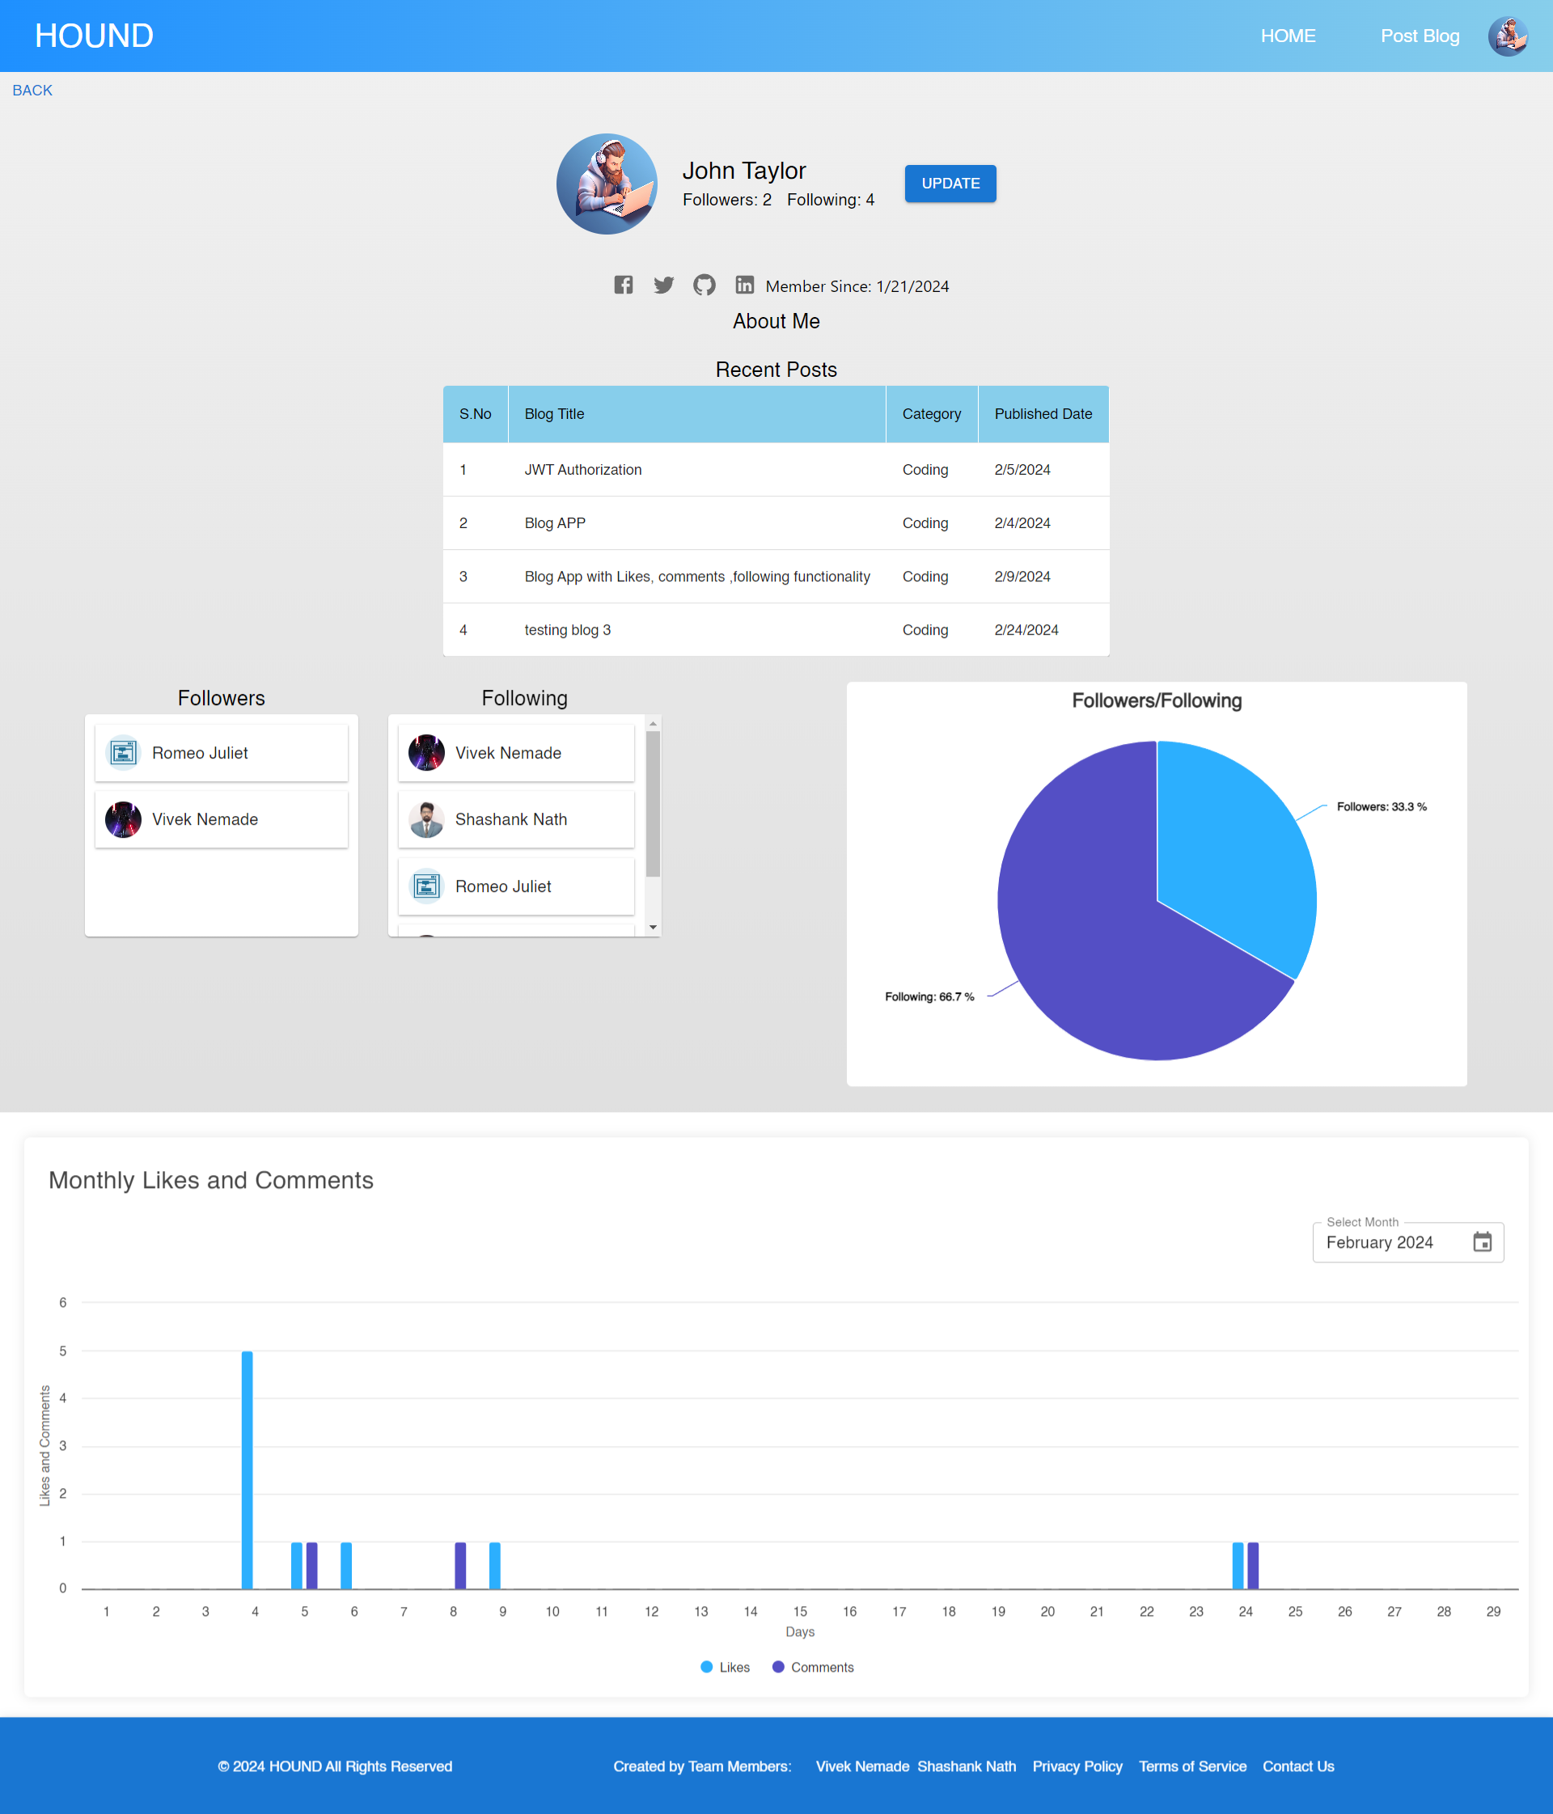Click the user avatar in the navbar
This screenshot has height=1814, width=1553.
1508,36
